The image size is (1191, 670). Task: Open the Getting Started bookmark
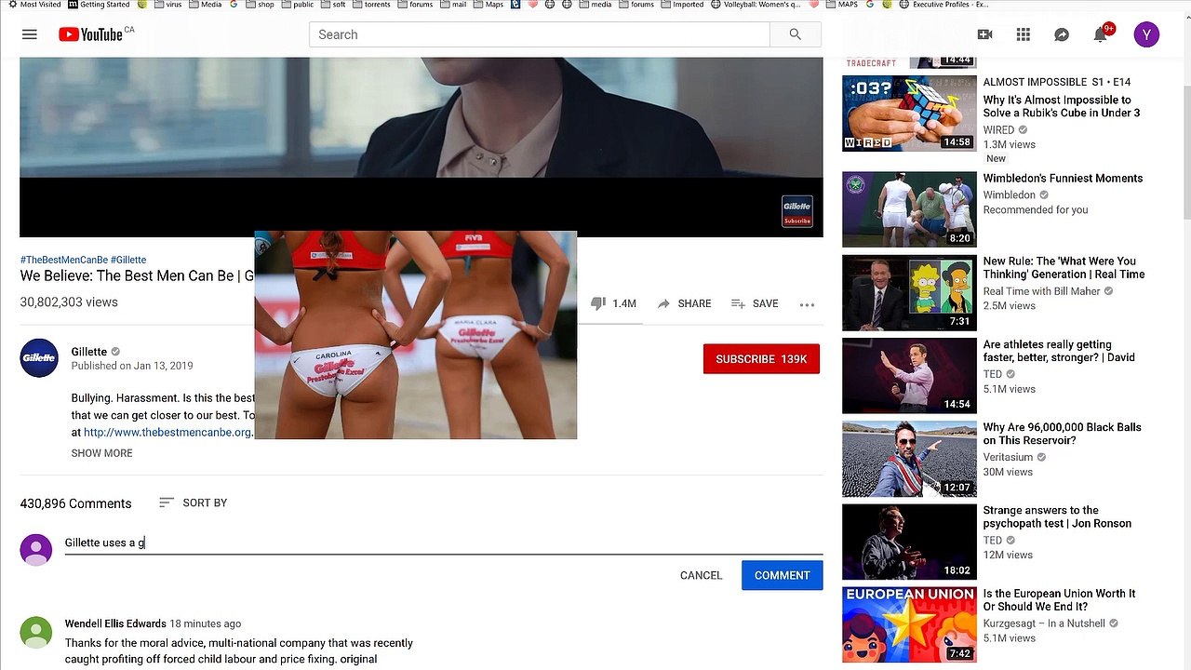pos(99,5)
